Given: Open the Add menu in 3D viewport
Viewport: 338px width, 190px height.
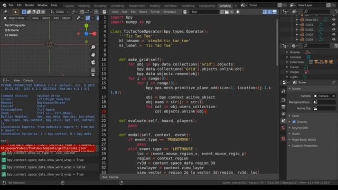Looking at the screenshot, I should (56, 18).
